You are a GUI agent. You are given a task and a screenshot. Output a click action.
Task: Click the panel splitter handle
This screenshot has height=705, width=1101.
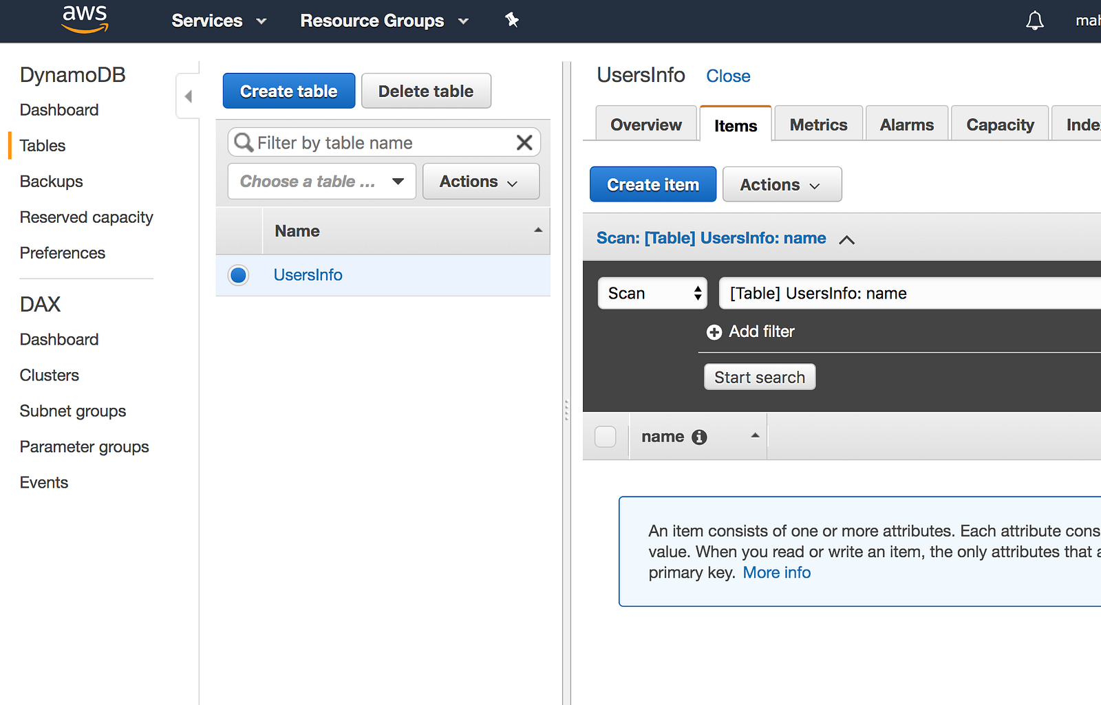(x=566, y=410)
